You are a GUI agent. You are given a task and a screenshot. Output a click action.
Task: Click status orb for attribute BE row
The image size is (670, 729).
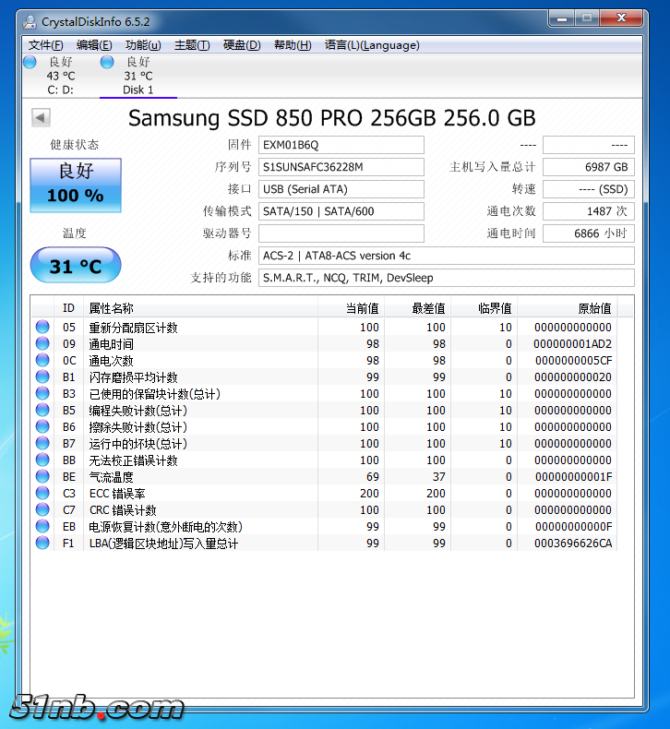42,477
